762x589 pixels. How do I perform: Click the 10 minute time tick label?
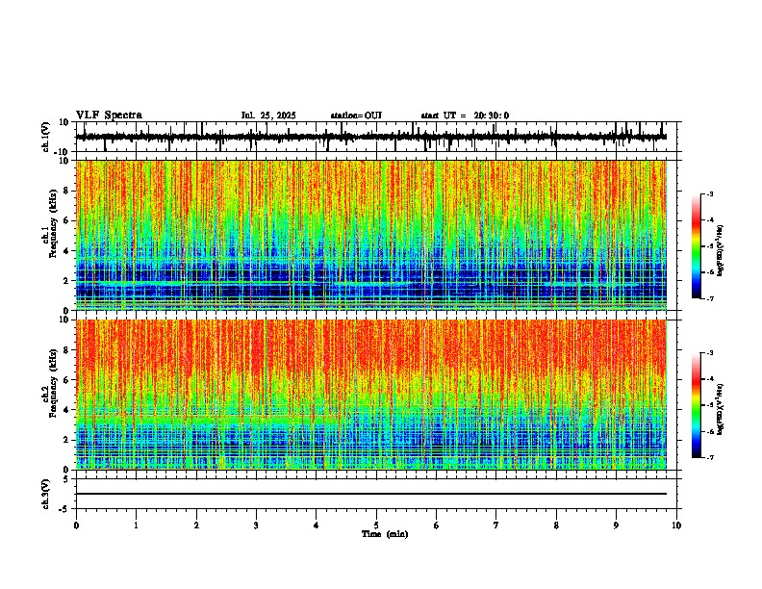(676, 525)
